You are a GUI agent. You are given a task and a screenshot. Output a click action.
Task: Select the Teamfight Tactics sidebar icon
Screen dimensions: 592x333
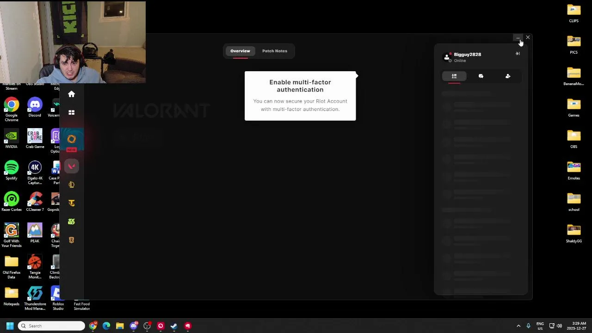tap(71, 203)
